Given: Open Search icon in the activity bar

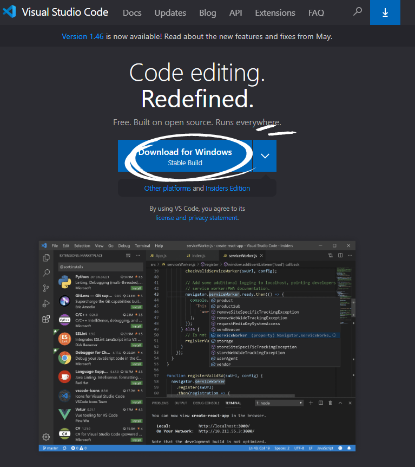Looking at the screenshot, I should coord(46,273).
